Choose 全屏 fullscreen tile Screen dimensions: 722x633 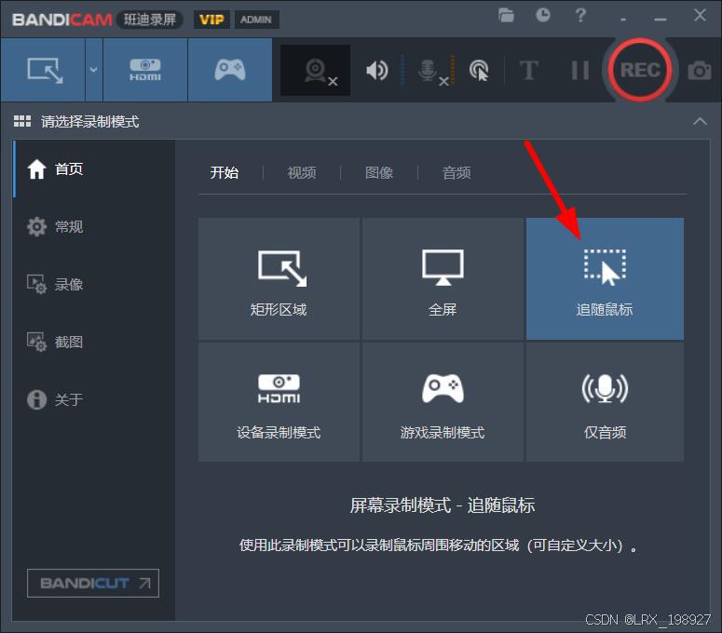click(443, 278)
